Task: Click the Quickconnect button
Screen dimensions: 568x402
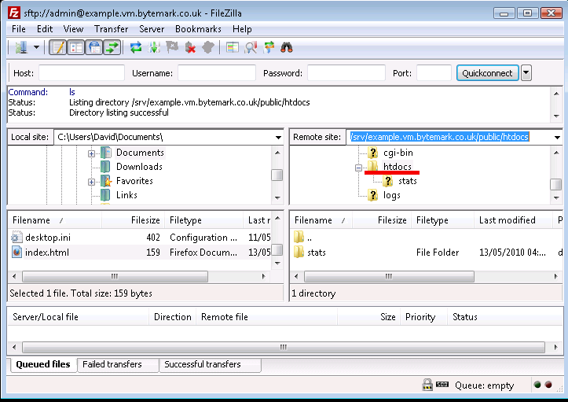Action: [487, 73]
